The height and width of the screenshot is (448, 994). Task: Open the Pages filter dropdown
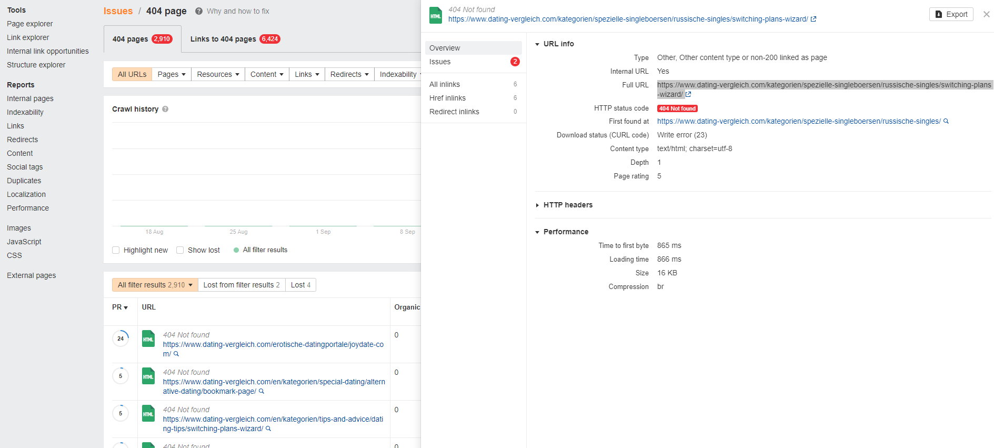(x=172, y=74)
